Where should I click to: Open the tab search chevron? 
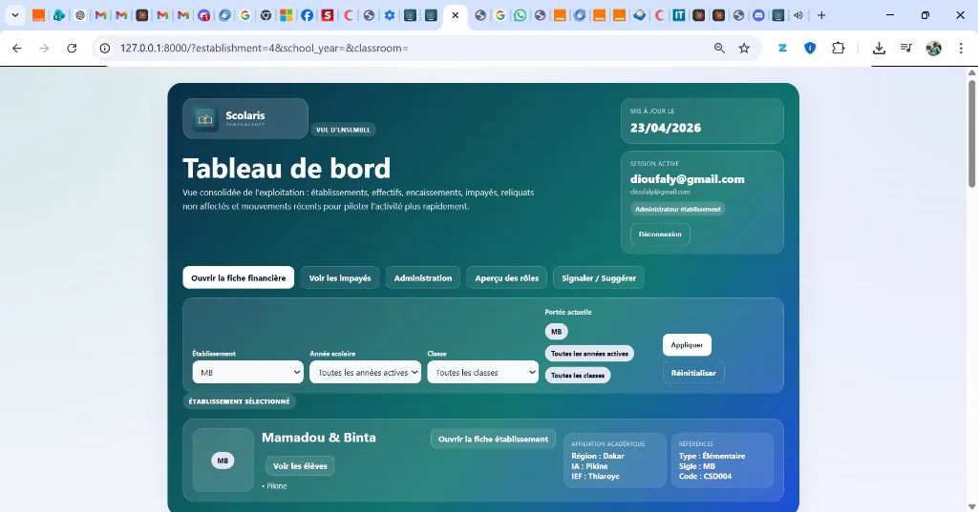(x=15, y=15)
